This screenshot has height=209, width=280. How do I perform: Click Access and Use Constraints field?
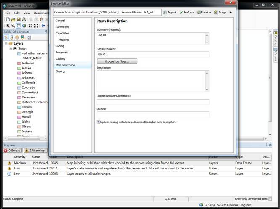tap(153, 102)
